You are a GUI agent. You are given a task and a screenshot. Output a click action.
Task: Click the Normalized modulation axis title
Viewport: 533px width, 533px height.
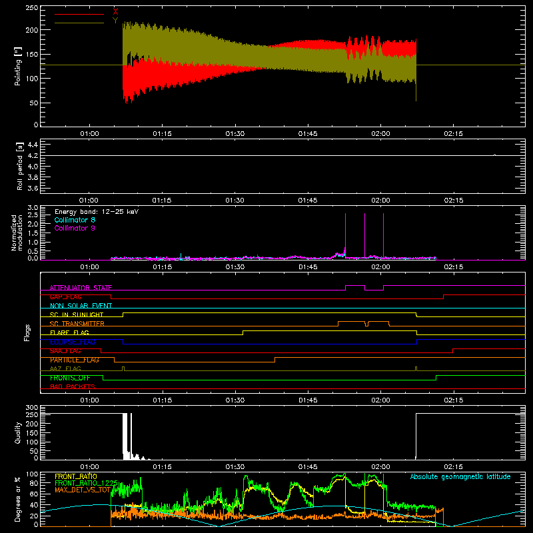(x=16, y=233)
